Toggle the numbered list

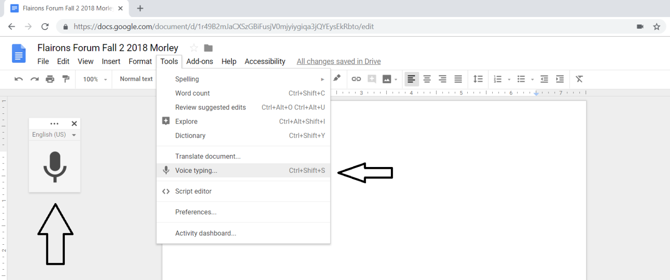click(x=498, y=79)
